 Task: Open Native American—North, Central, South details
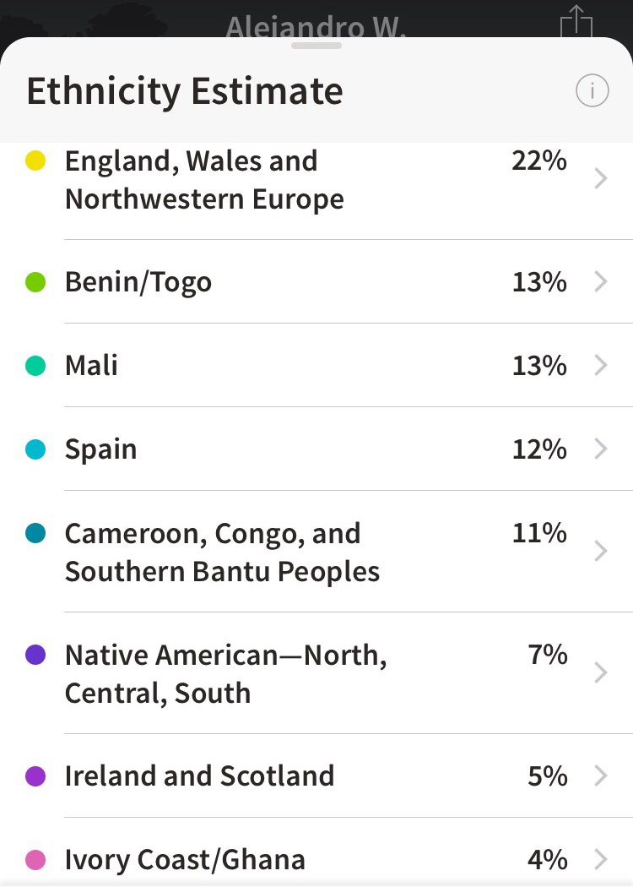point(316,673)
